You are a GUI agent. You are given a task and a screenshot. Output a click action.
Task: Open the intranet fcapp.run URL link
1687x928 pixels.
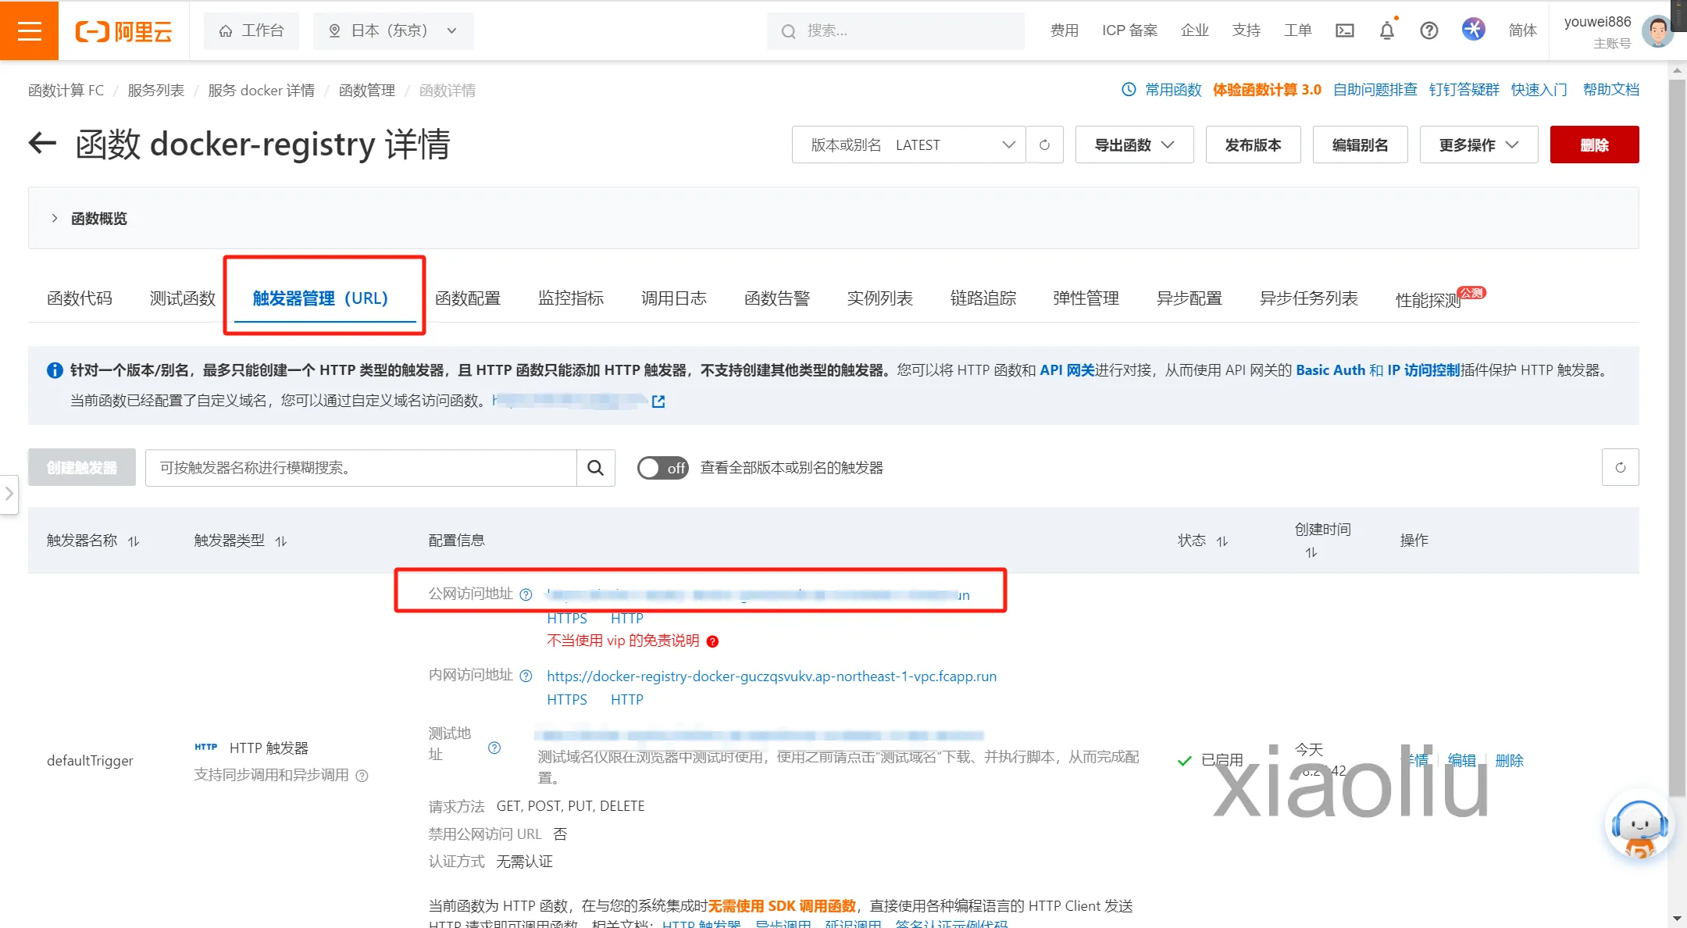(772, 676)
